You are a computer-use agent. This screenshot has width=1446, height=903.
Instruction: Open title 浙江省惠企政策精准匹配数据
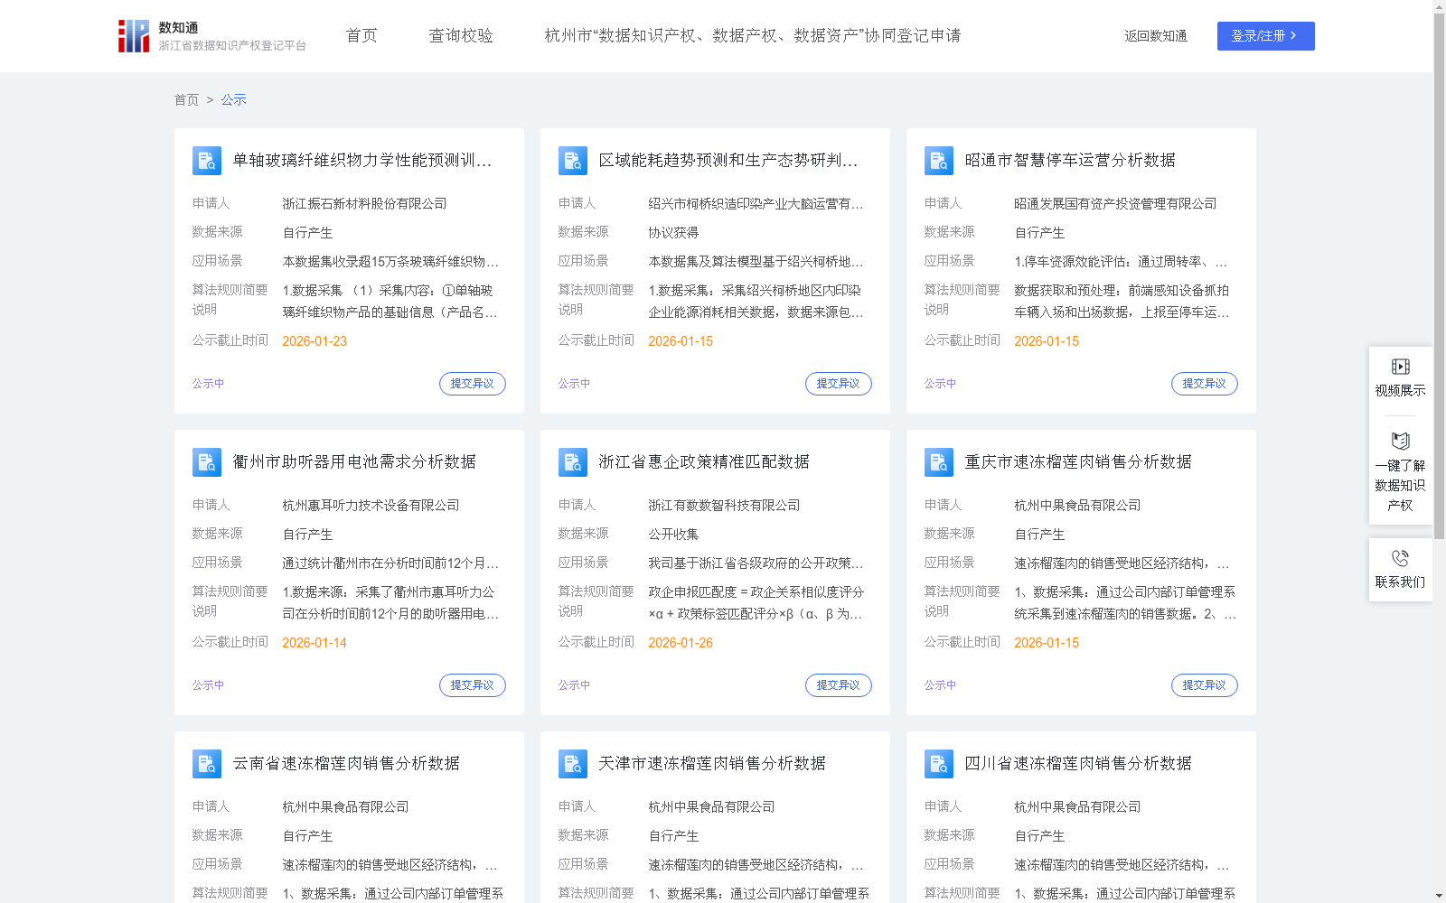704,461
